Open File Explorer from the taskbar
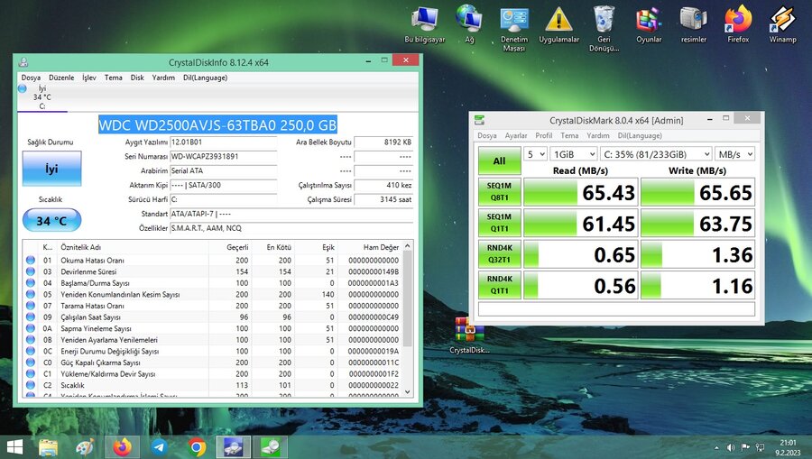This screenshot has height=459, width=812. [x=48, y=446]
